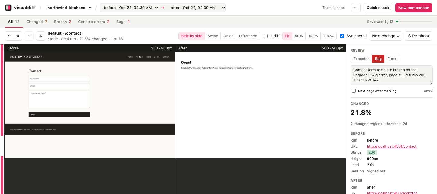The width and height of the screenshot is (437, 194).
Task: Click the 200 status badge
Action: click(x=372, y=152)
